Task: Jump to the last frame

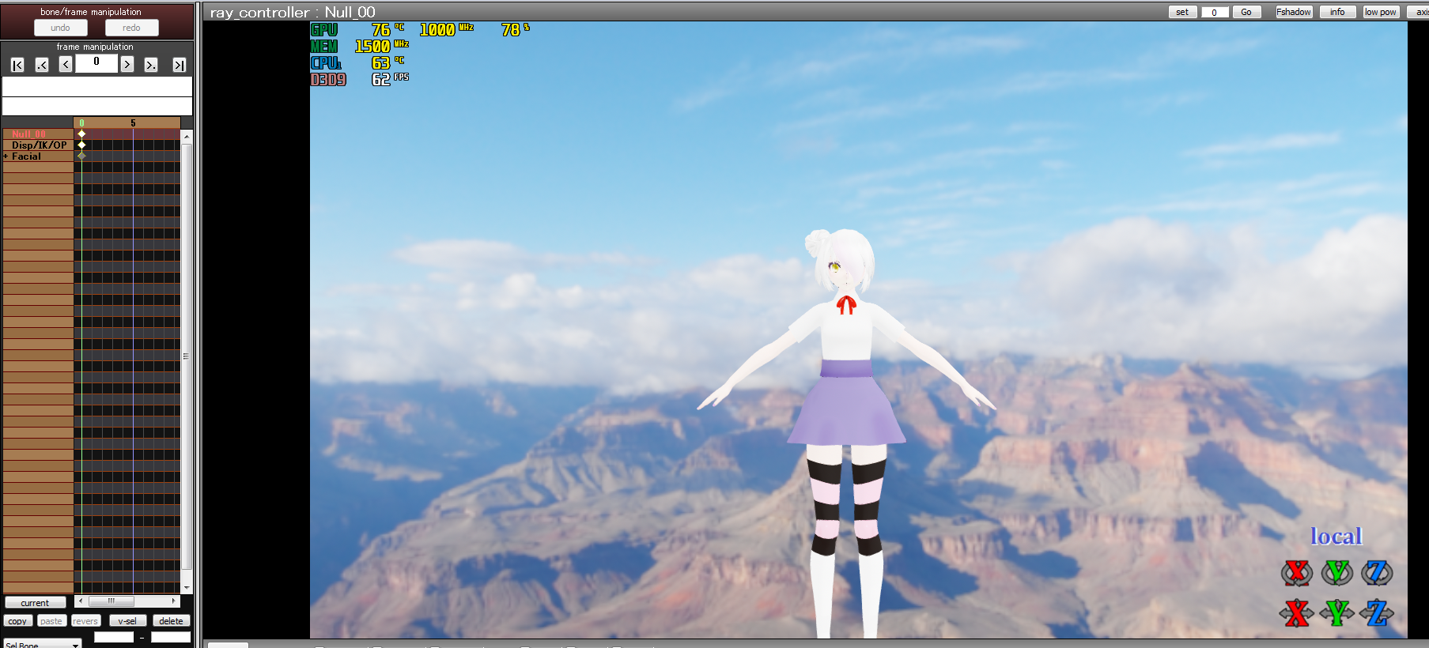Action: 180,65
